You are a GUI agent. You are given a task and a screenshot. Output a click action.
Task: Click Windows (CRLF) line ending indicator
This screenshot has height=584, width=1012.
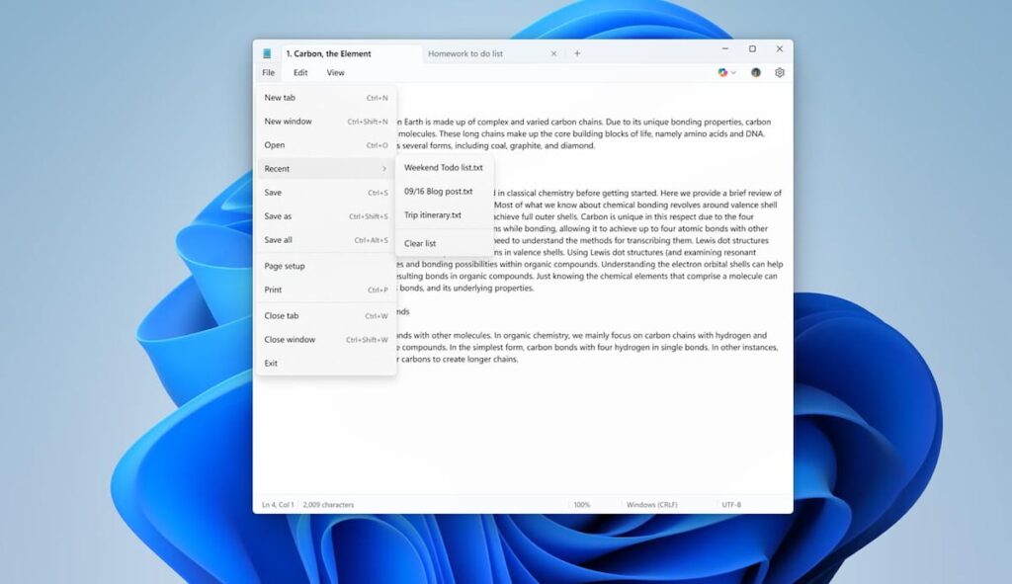coord(652,505)
